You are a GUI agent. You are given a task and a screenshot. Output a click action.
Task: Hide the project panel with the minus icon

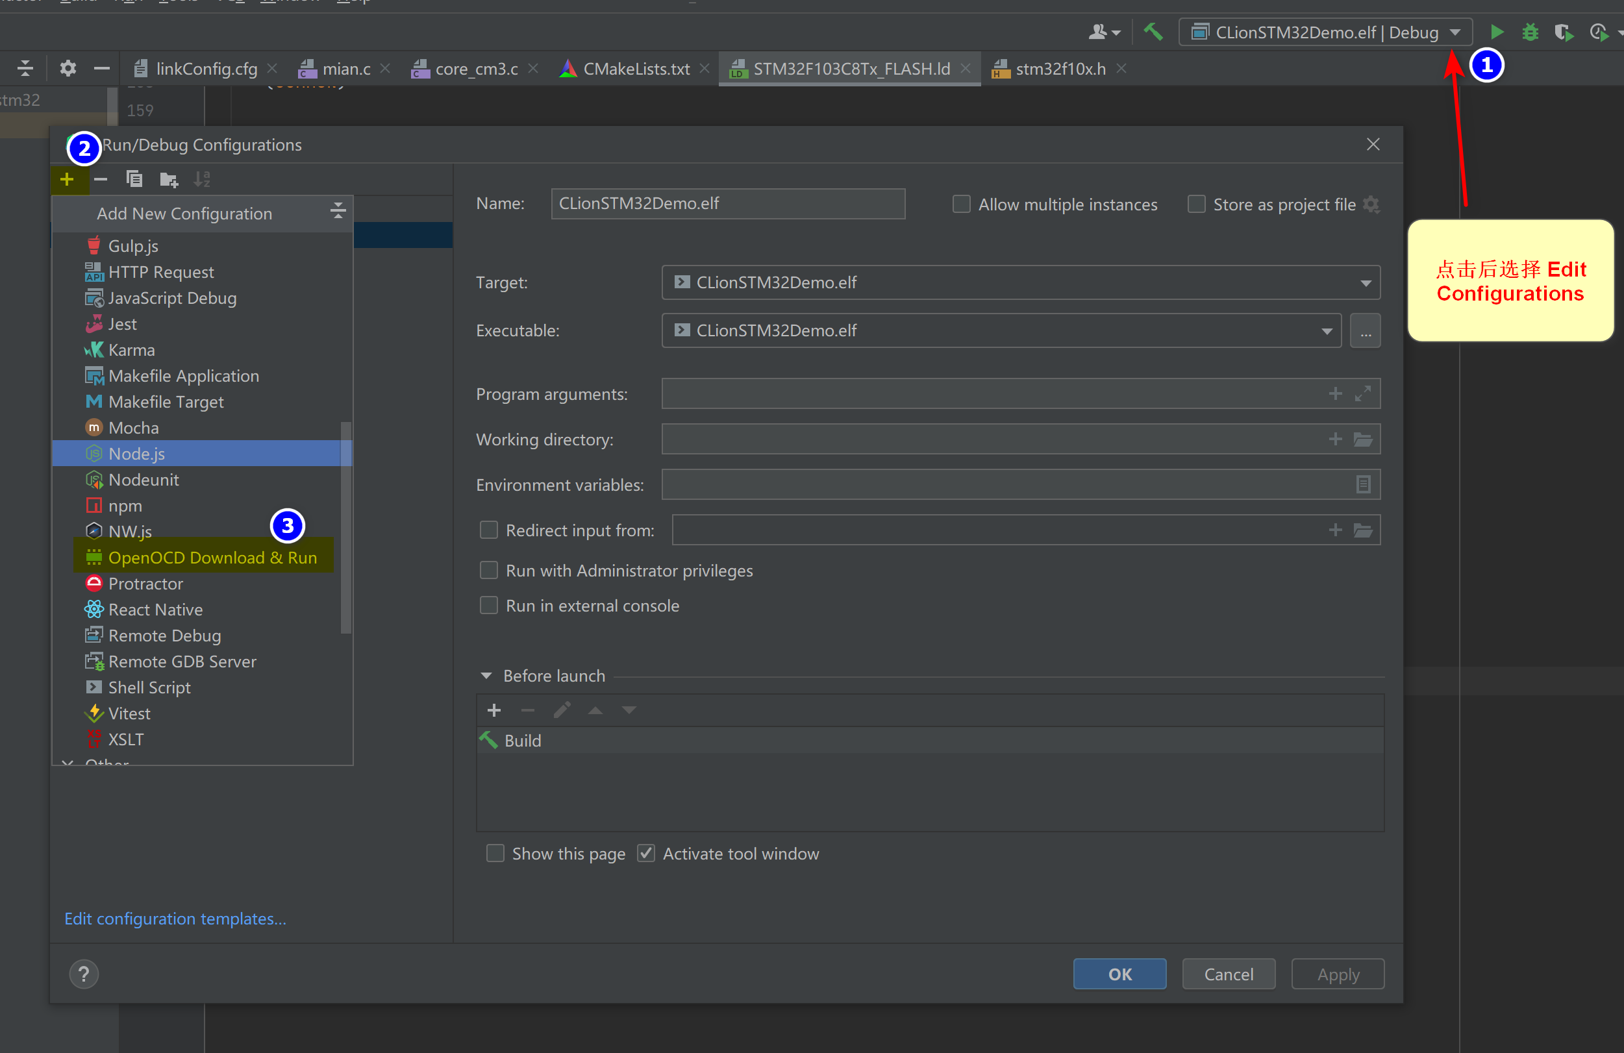(x=102, y=68)
